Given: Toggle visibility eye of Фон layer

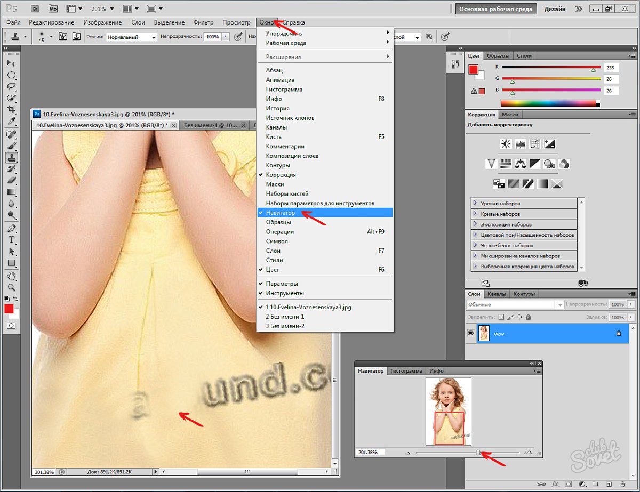Looking at the screenshot, I should click(471, 333).
